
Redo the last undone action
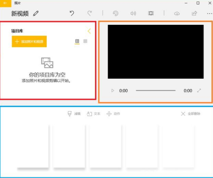click(x=89, y=13)
